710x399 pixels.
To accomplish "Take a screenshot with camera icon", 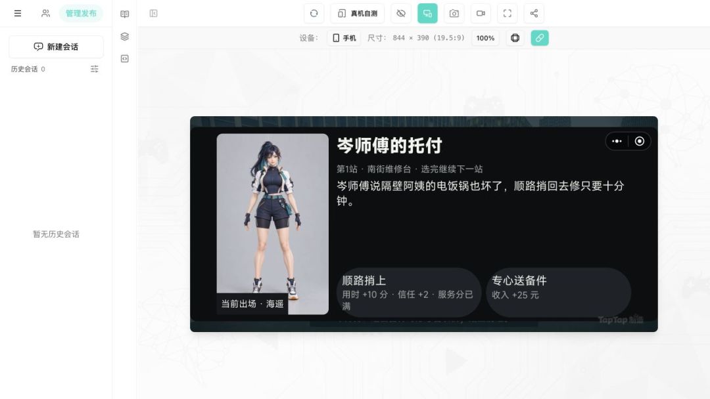I will coord(454,14).
